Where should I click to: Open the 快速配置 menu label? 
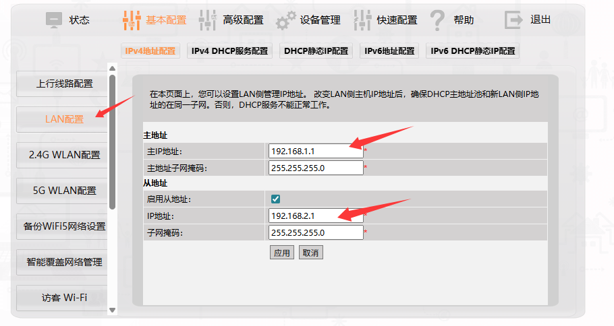(397, 20)
